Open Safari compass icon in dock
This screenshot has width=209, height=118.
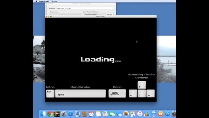tap(71, 114)
